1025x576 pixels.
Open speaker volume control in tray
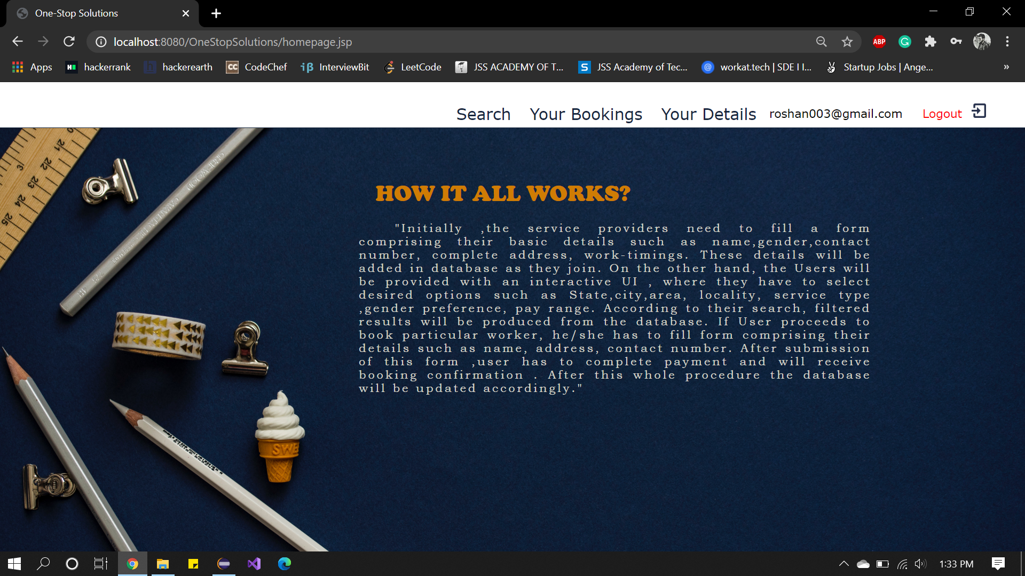(920, 564)
